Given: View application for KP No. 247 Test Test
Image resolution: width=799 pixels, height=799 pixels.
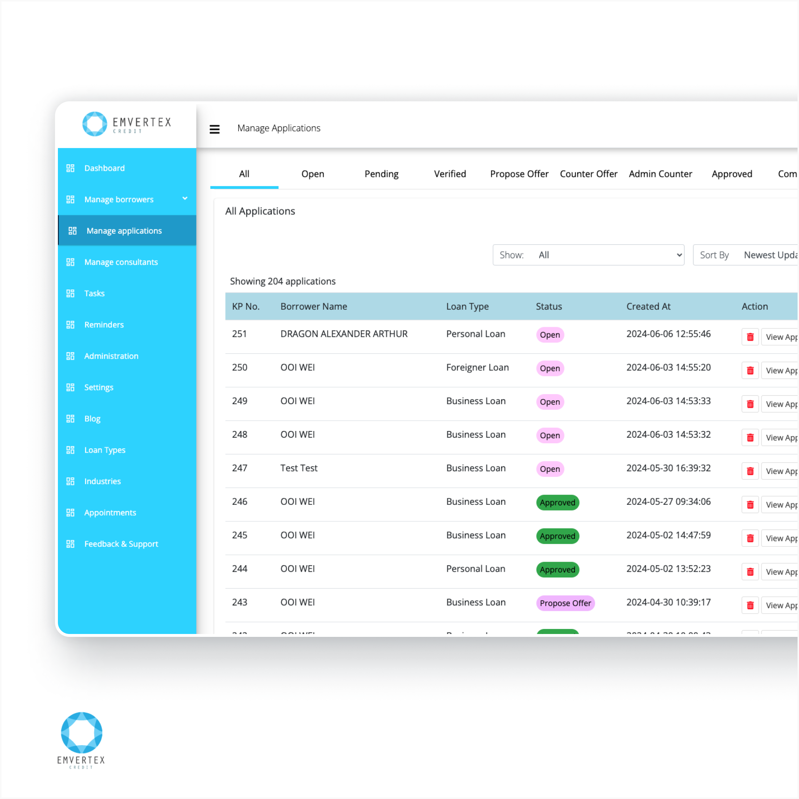Looking at the screenshot, I should click(779, 471).
